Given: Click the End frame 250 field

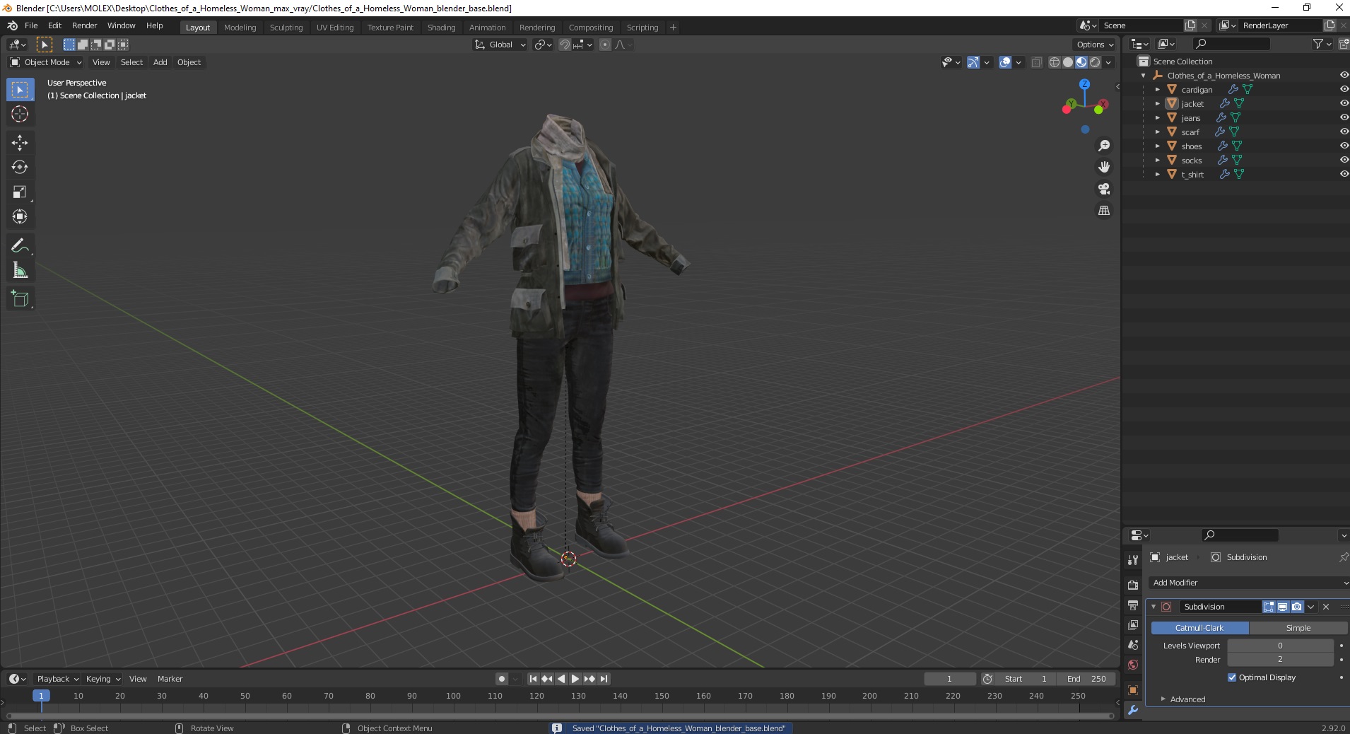Looking at the screenshot, I should point(1087,679).
